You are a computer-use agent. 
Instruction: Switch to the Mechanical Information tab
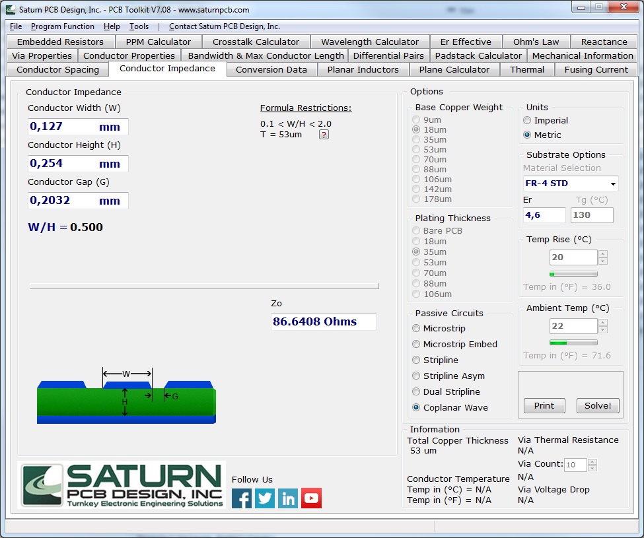click(x=583, y=56)
